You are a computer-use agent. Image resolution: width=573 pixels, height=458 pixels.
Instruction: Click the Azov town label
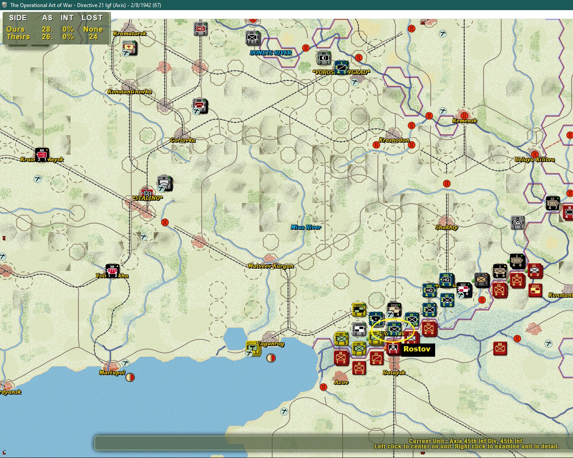(x=341, y=382)
